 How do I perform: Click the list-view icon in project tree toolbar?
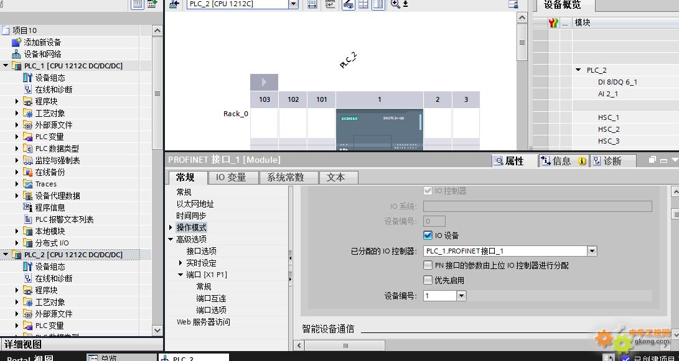pyautogui.click(x=138, y=4)
